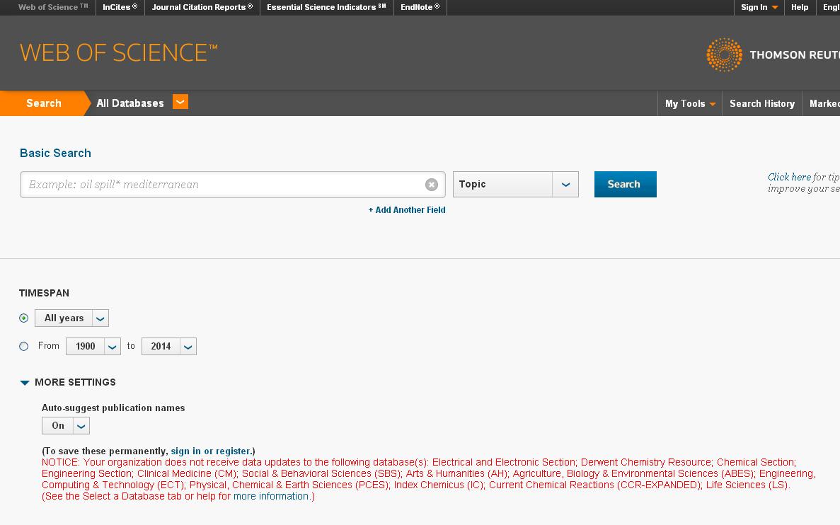Viewport: 840px width, 525px height.
Task: Select the From year range radio button
Action: pos(24,347)
